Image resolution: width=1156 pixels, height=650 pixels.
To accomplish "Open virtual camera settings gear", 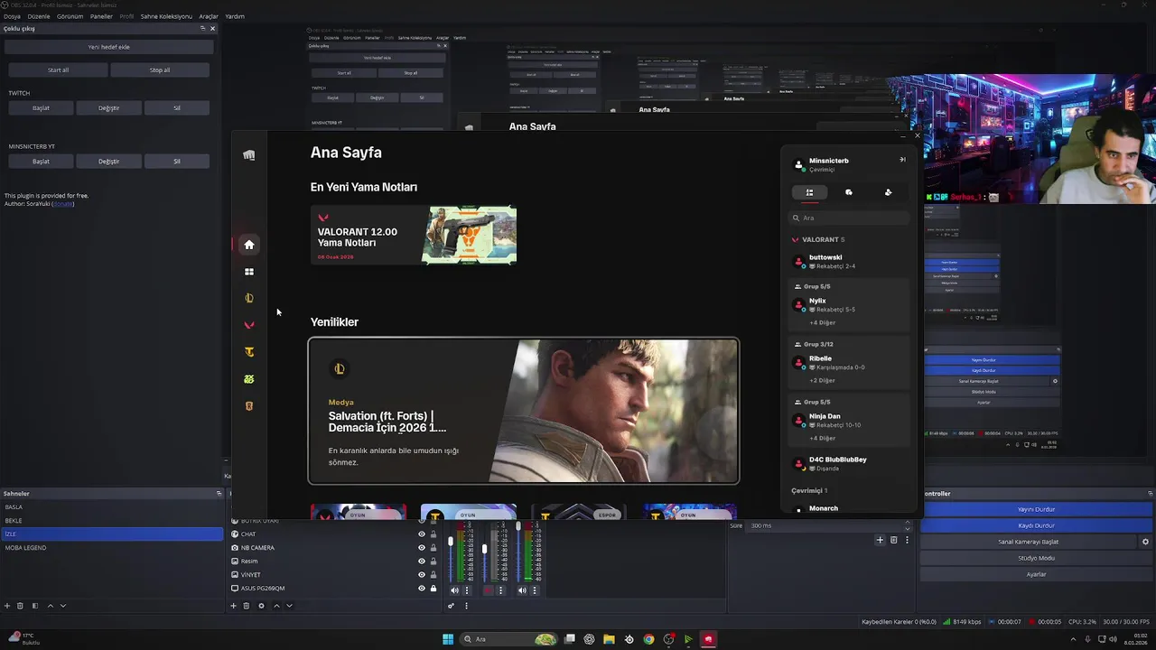I will 1145,542.
